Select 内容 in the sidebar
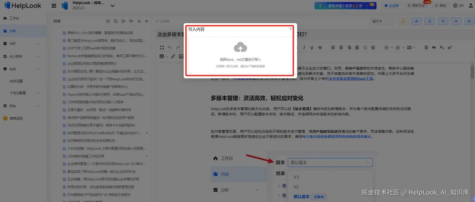This screenshot has height=202, width=475. 23,31
